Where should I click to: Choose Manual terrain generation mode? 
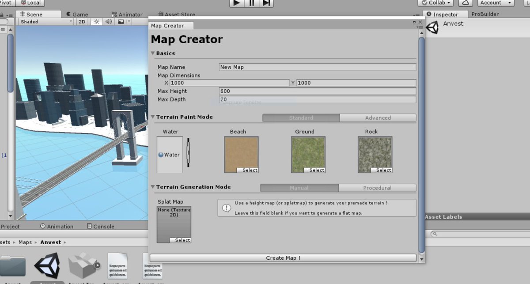(299, 188)
